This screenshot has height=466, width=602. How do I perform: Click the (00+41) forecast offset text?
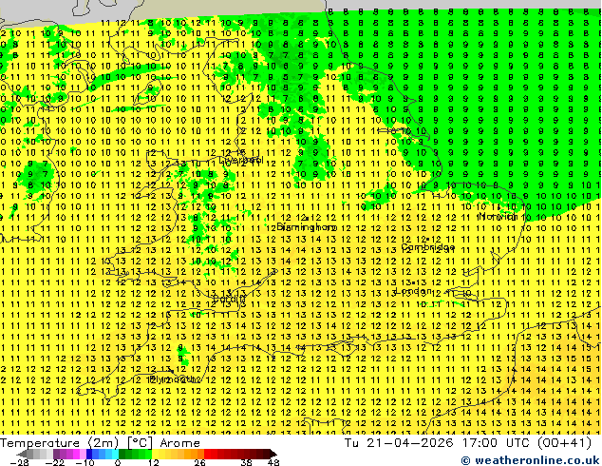tap(564, 443)
